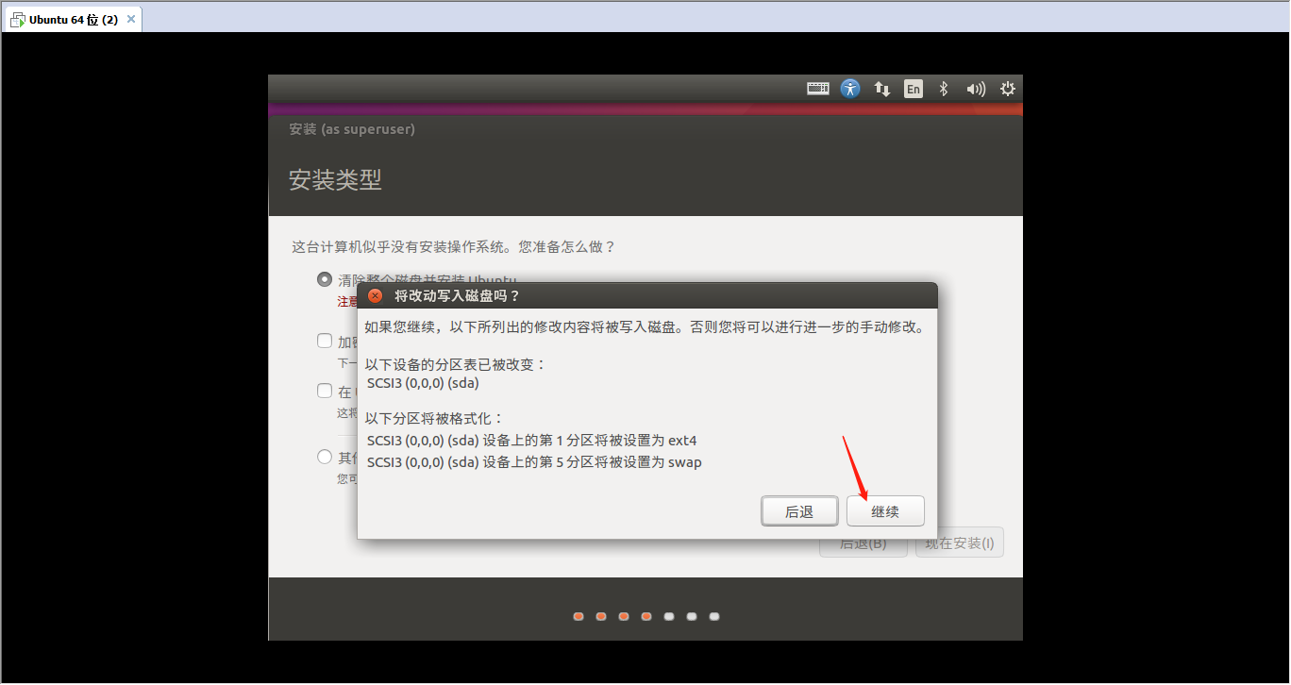The image size is (1291, 685).
Task: Toggle the LVM checkbox starting with 在
Action: click(x=325, y=391)
